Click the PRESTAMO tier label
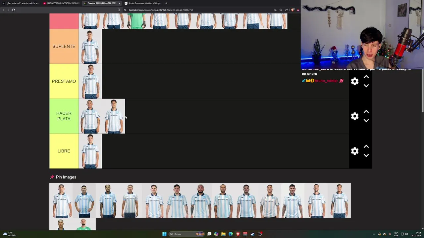424x238 pixels. tap(64, 81)
